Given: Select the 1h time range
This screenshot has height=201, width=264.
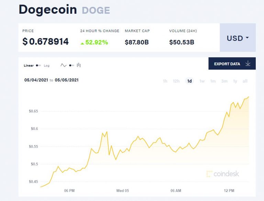Looking at the screenshot, I should (x=165, y=81).
